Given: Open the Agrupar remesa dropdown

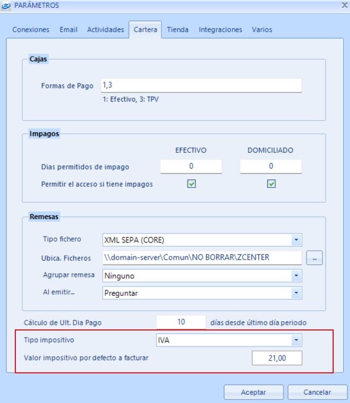Looking at the screenshot, I should (296, 275).
